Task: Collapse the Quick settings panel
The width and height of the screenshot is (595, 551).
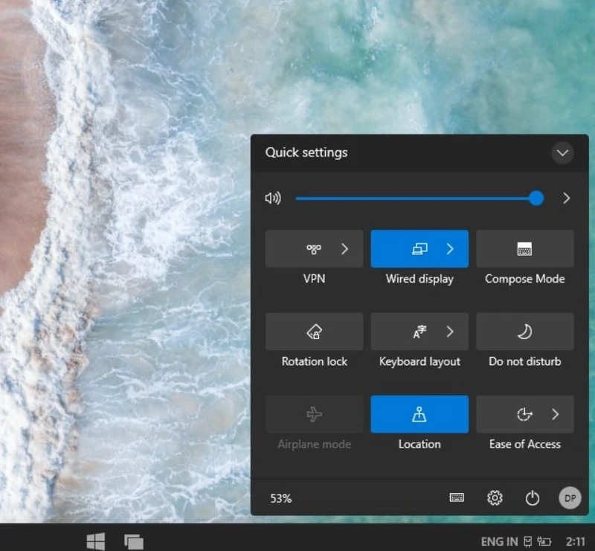Action: click(x=562, y=153)
